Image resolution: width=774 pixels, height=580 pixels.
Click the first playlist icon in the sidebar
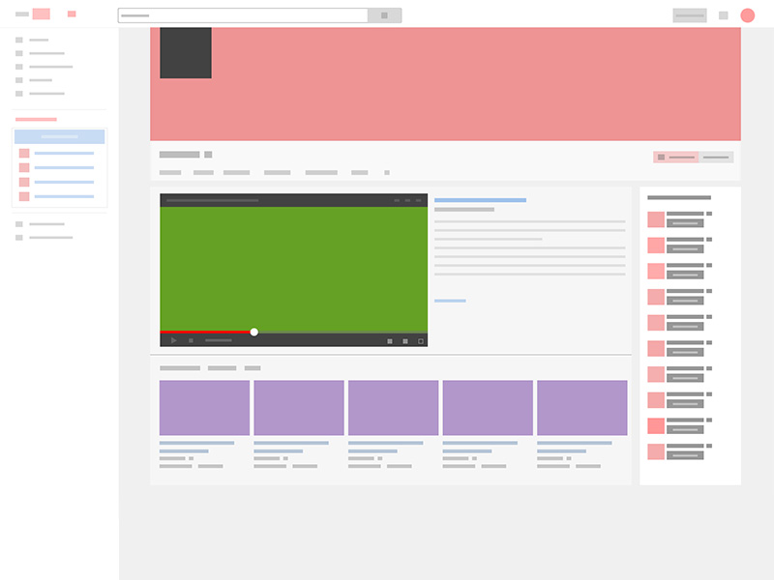[24, 155]
